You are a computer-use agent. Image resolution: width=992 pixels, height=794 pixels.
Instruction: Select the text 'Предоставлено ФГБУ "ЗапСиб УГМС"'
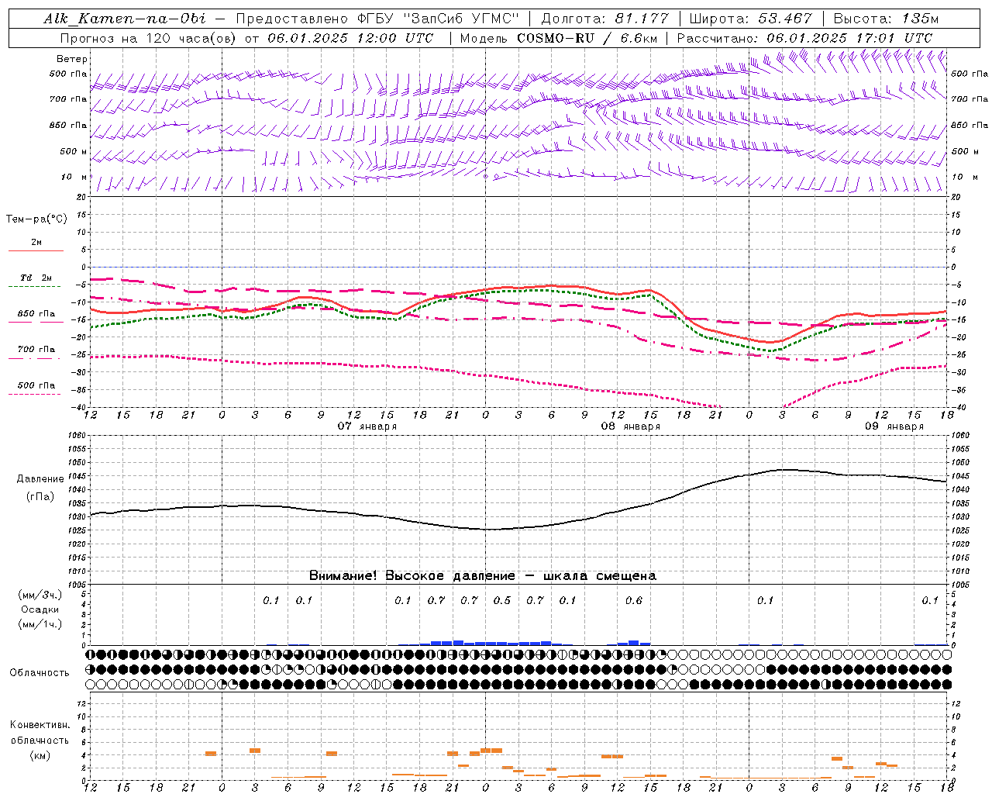coord(377,19)
